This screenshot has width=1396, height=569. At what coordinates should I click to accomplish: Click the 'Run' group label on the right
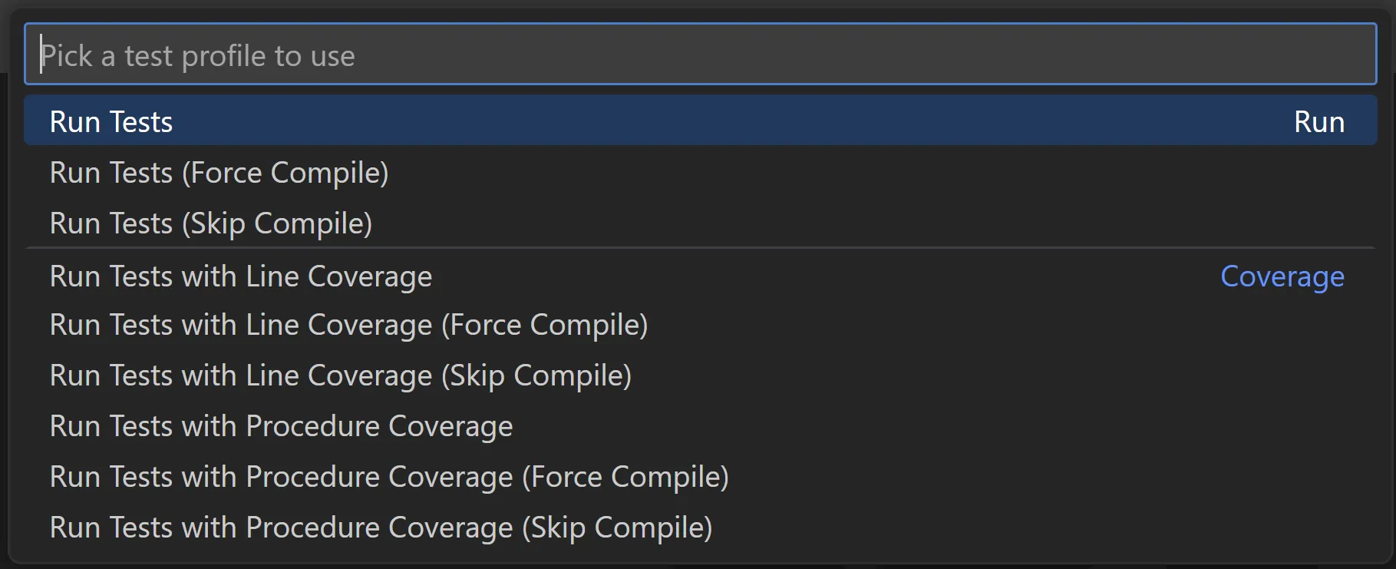point(1318,122)
